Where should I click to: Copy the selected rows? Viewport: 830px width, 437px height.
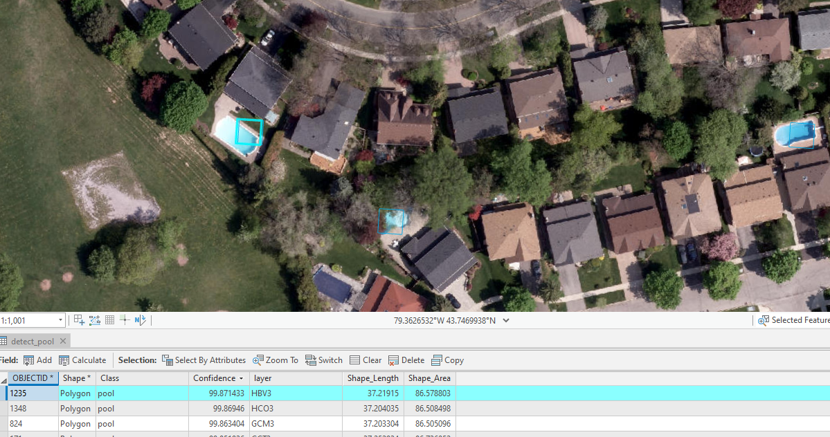(x=447, y=360)
